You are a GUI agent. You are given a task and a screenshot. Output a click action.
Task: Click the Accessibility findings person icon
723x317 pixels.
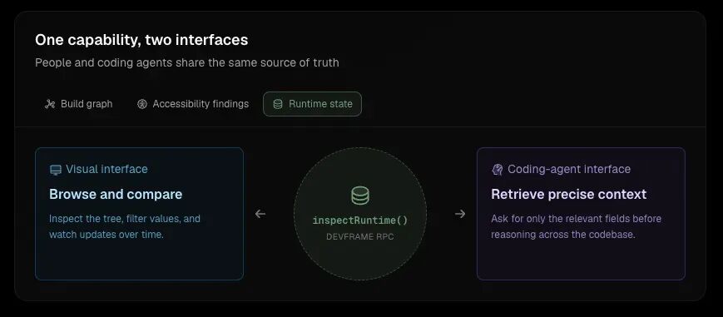tap(142, 104)
